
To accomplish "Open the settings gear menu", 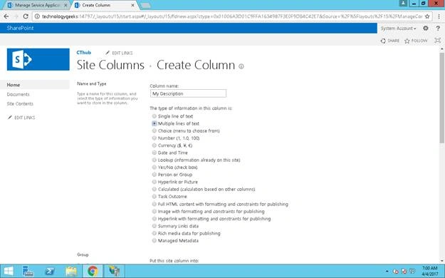I will [x=425, y=28].
